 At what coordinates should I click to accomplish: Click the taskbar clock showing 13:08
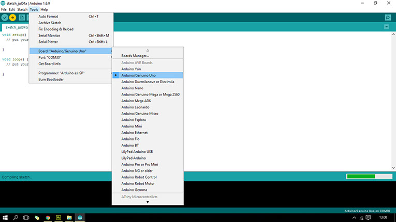(383, 217)
